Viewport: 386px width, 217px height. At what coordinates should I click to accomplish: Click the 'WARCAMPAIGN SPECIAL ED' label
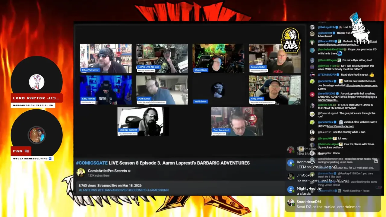pos(33,105)
